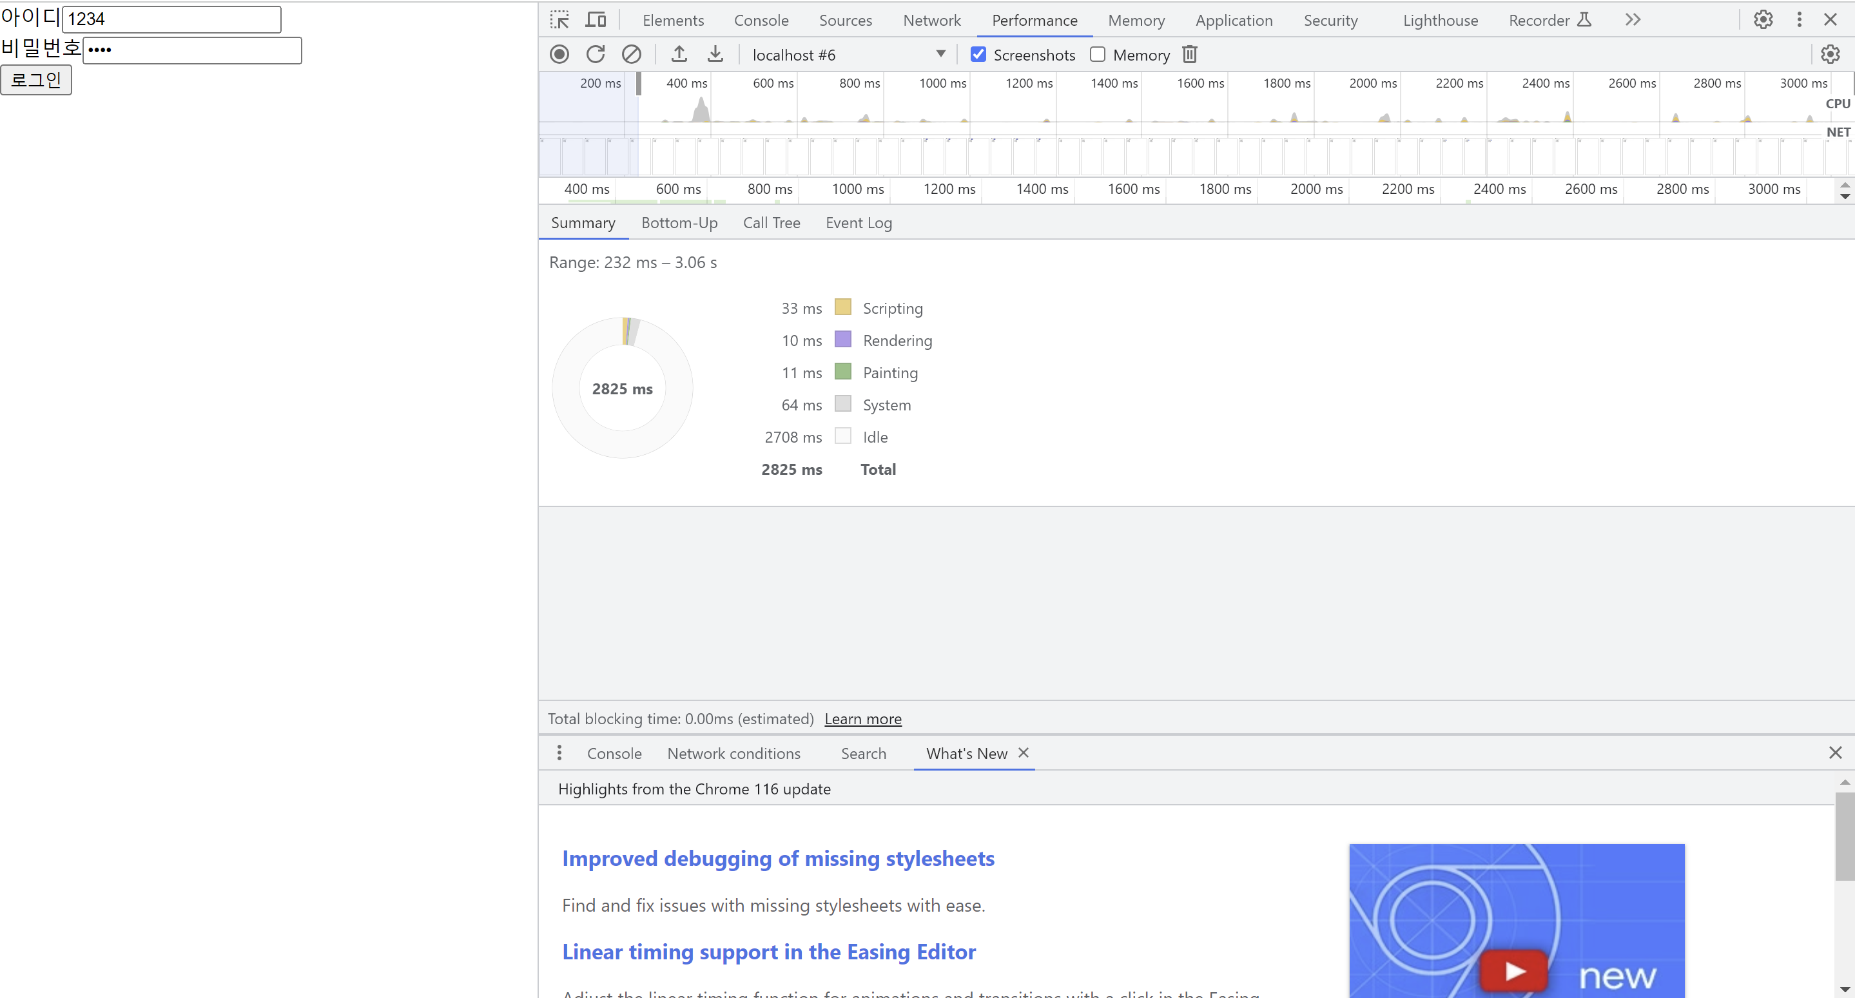
Task: Click the load profile upload icon
Action: (679, 55)
